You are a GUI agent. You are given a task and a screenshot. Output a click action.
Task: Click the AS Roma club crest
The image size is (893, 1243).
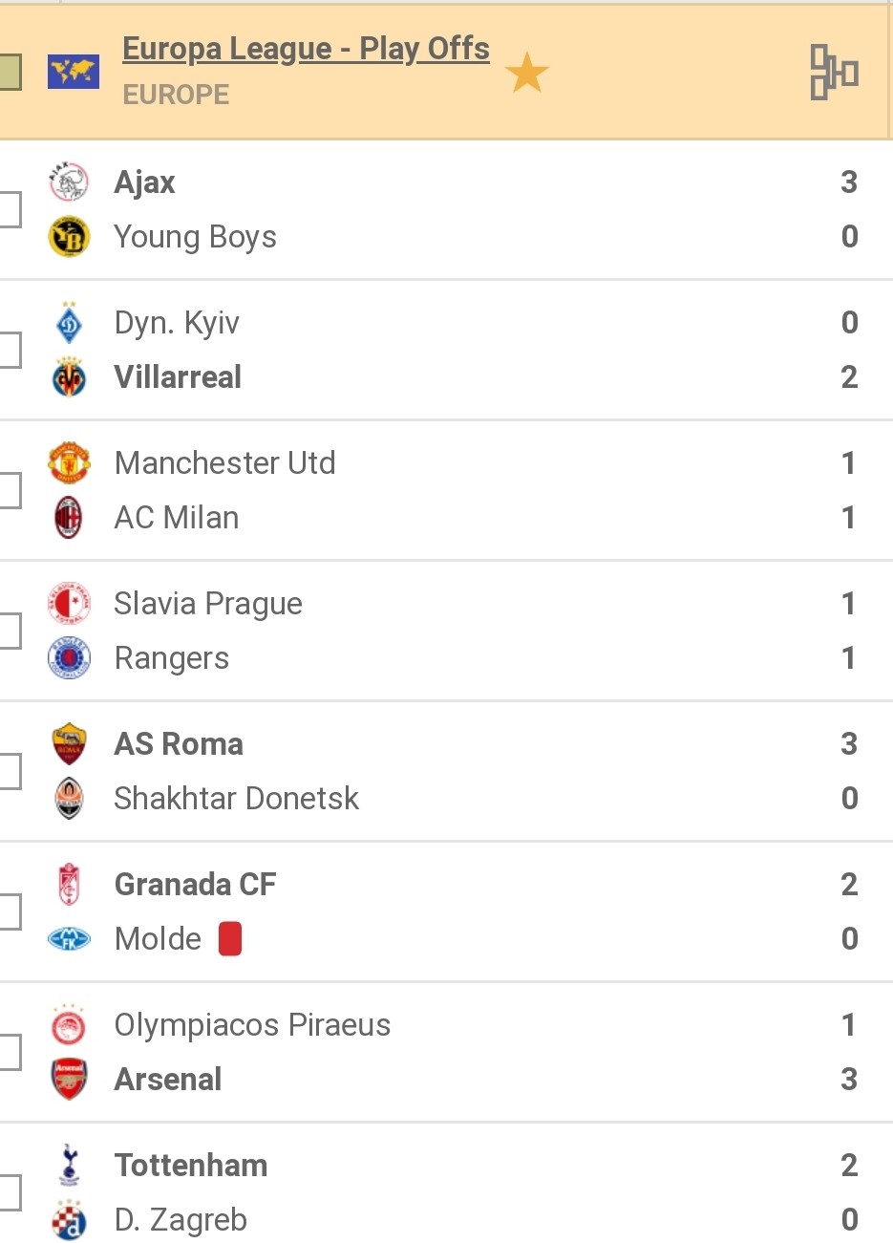69,743
